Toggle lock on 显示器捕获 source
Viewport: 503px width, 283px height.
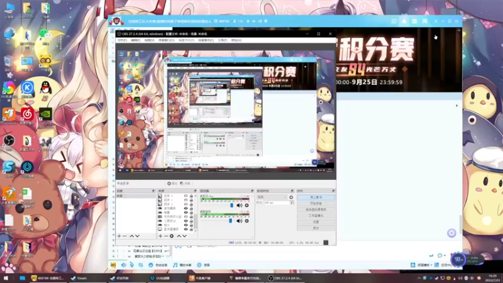[x=191, y=229]
